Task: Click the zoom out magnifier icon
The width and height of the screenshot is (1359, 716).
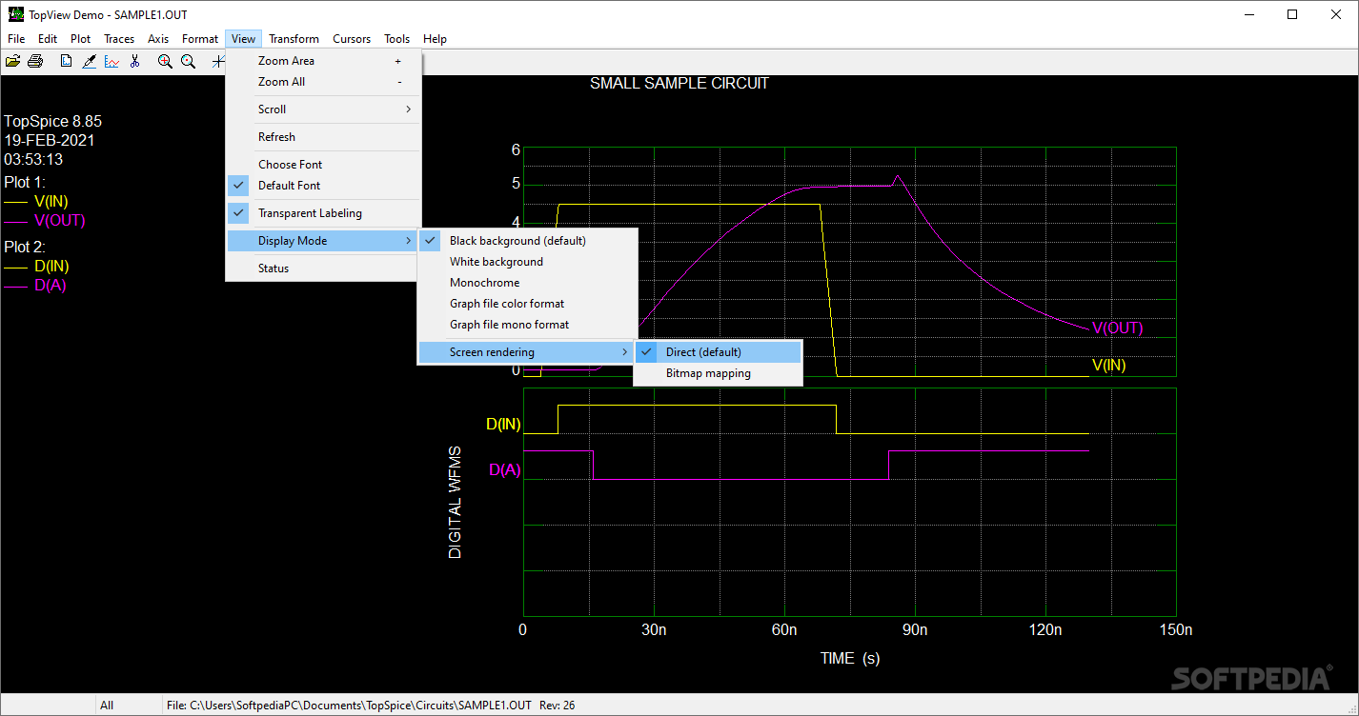Action: tap(189, 62)
